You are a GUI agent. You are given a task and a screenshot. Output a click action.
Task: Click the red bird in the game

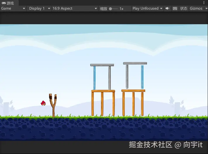[x=43, y=103]
